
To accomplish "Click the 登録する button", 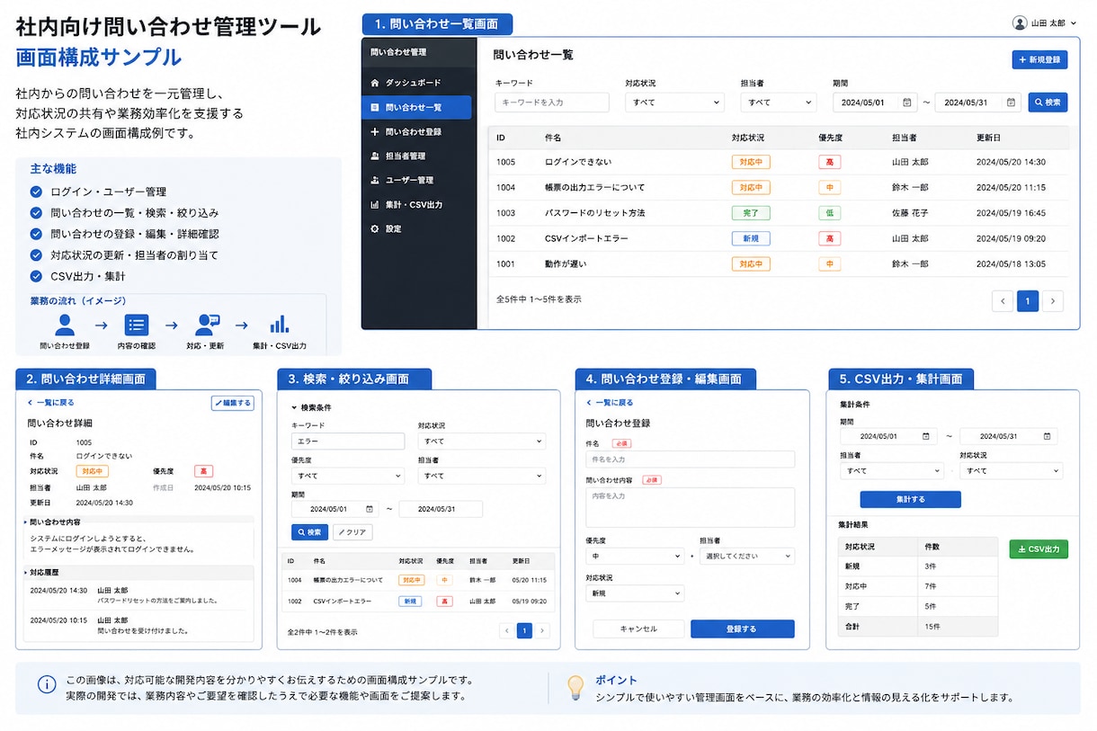I will (742, 629).
